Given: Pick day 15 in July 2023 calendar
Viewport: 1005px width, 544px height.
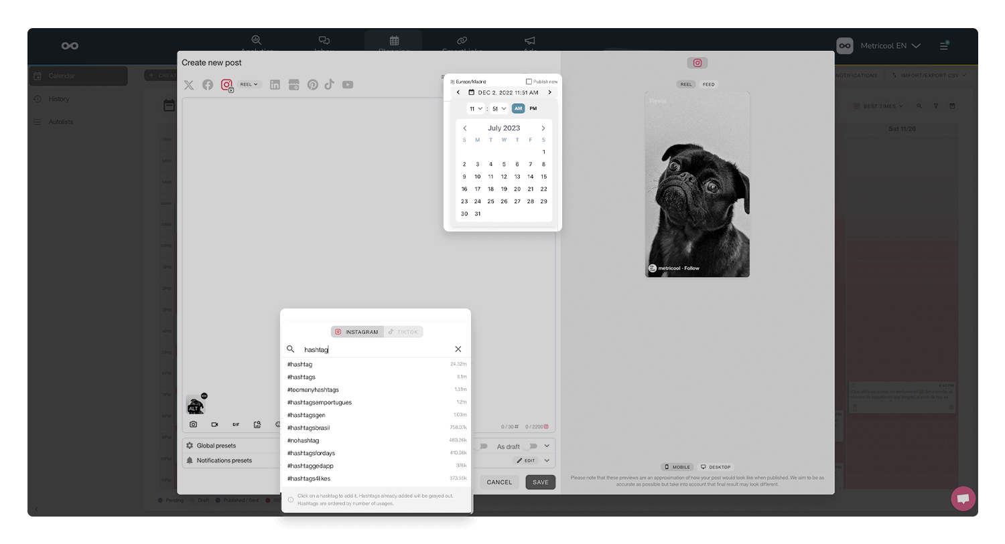Looking at the screenshot, I should point(543,177).
